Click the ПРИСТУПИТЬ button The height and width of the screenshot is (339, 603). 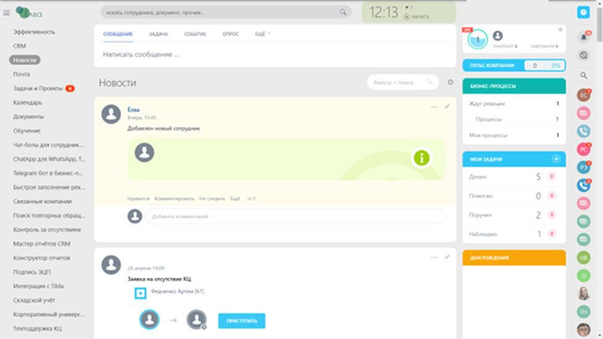click(242, 321)
